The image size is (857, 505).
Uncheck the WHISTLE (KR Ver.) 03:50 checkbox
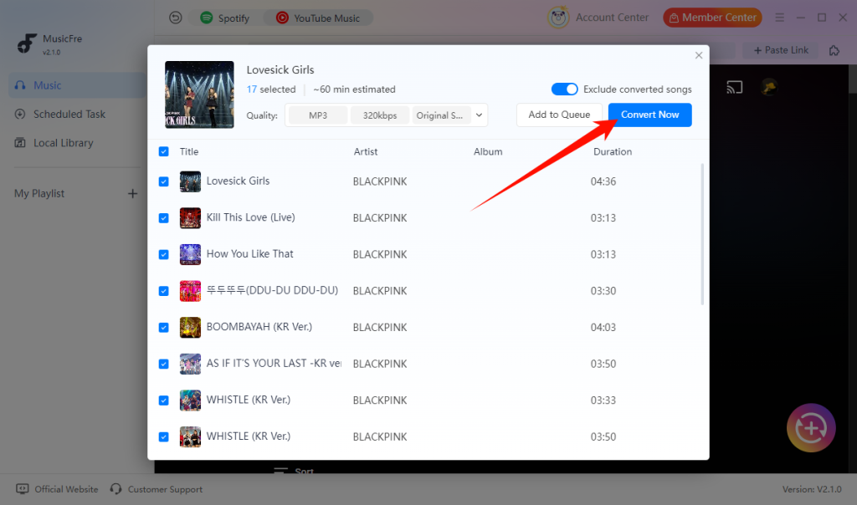click(x=163, y=436)
